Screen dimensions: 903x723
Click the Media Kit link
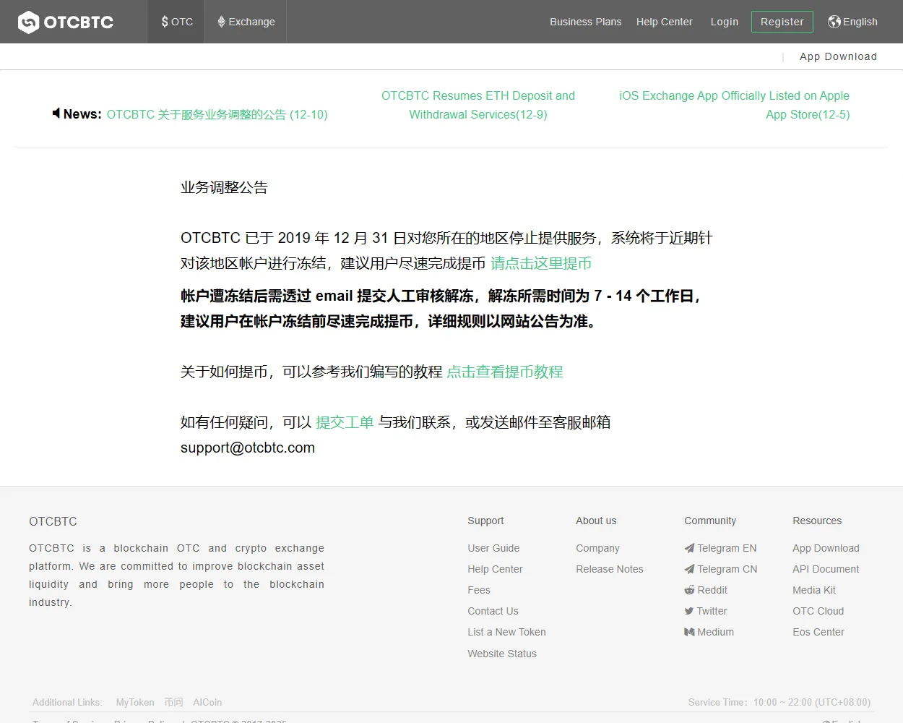click(x=814, y=590)
